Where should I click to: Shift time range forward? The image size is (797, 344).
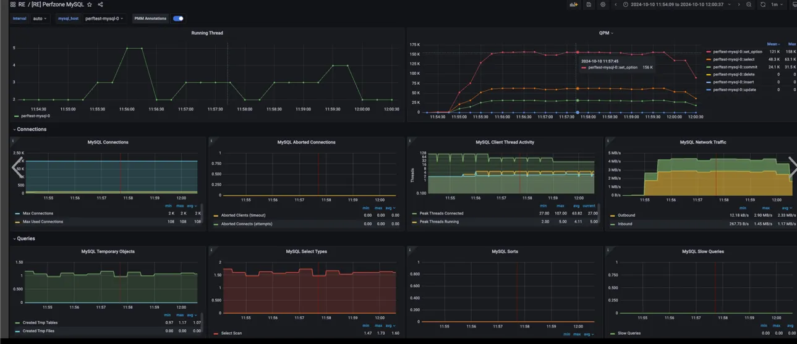[738, 4]
